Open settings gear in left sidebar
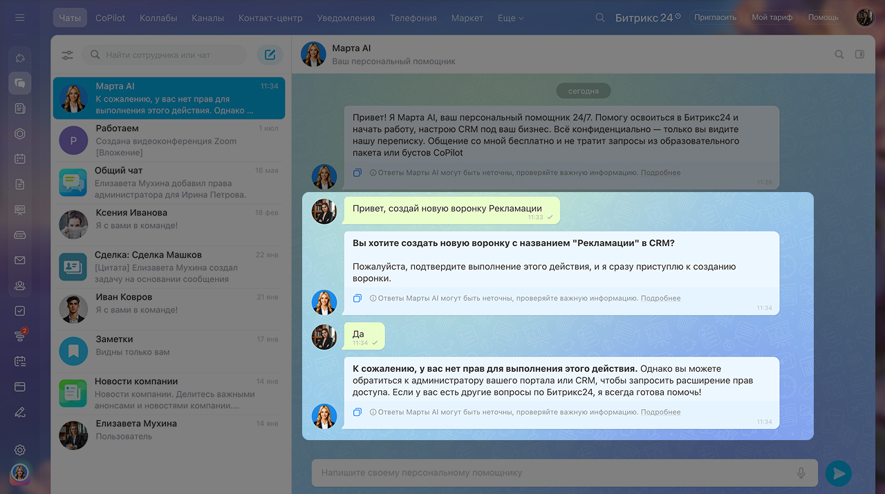 point(20,450)
